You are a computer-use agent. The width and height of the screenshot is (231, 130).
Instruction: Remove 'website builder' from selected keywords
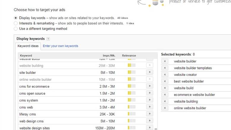(165, 61)
